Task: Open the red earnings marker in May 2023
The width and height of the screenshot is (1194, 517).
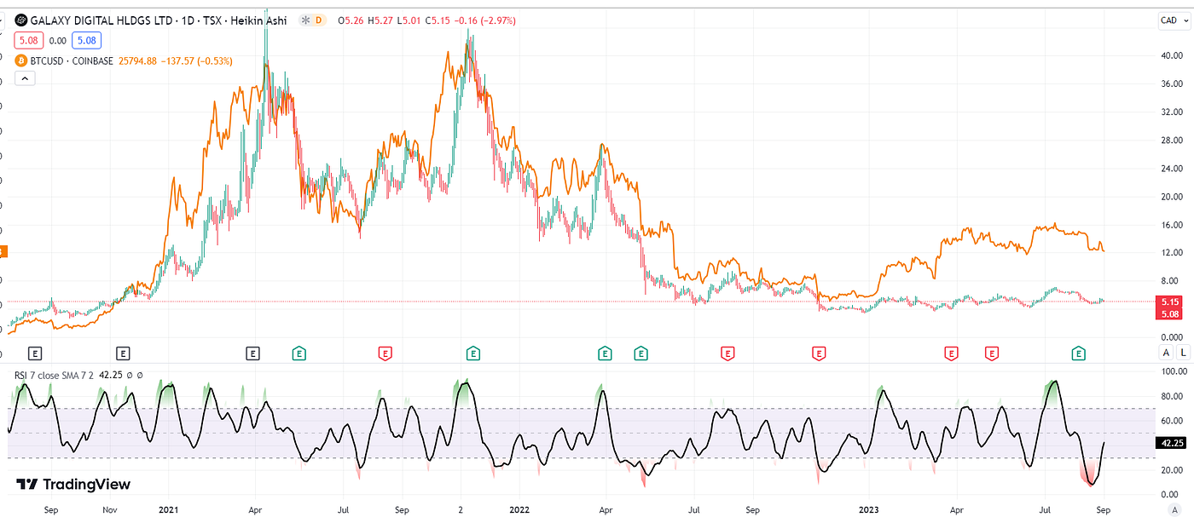Action: (x=991, y=352)
